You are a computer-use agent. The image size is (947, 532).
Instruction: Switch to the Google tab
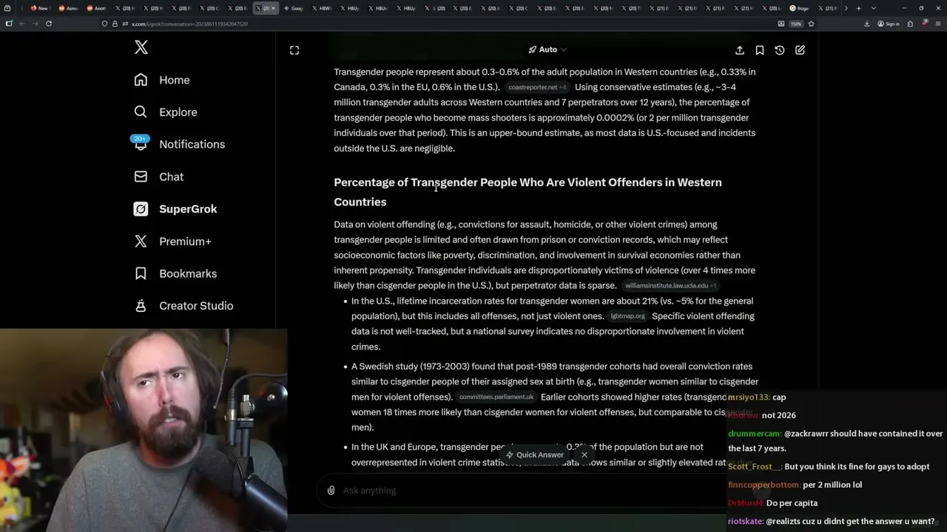point(294,8)
